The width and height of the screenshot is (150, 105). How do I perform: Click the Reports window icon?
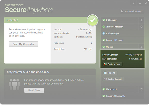(x=105, y=73)
